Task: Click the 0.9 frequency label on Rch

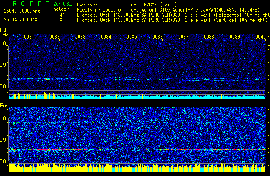Action: point(3,140)
